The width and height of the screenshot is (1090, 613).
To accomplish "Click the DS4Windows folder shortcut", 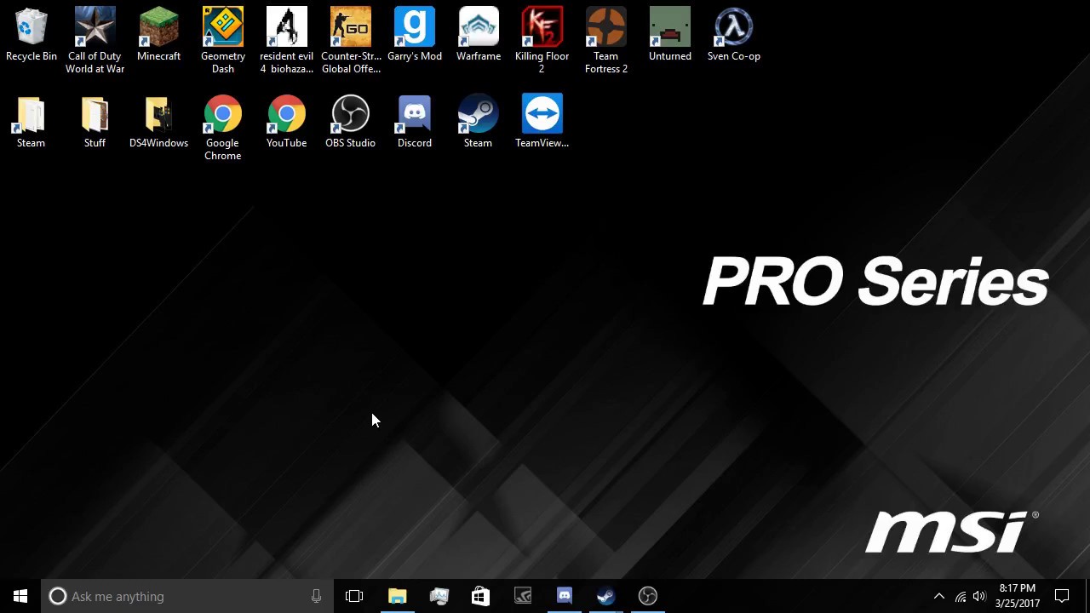I will tap(158, 122).
